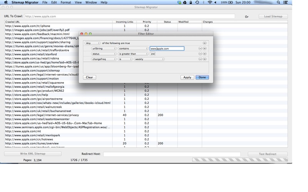Open the Format menu

[65, 2]
